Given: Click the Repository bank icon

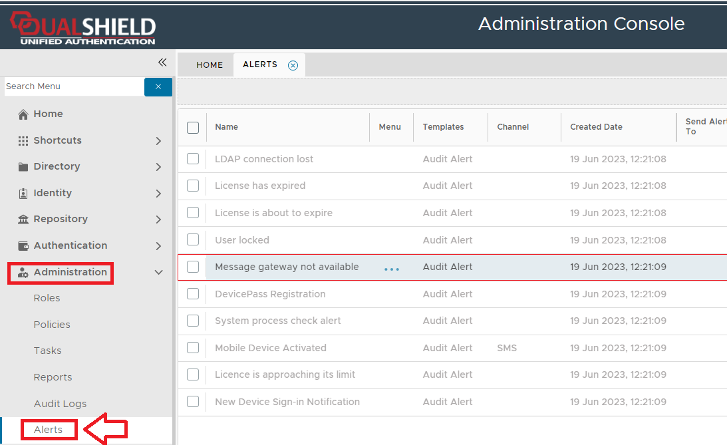Looking at the screenshot, I should [23, 220].
